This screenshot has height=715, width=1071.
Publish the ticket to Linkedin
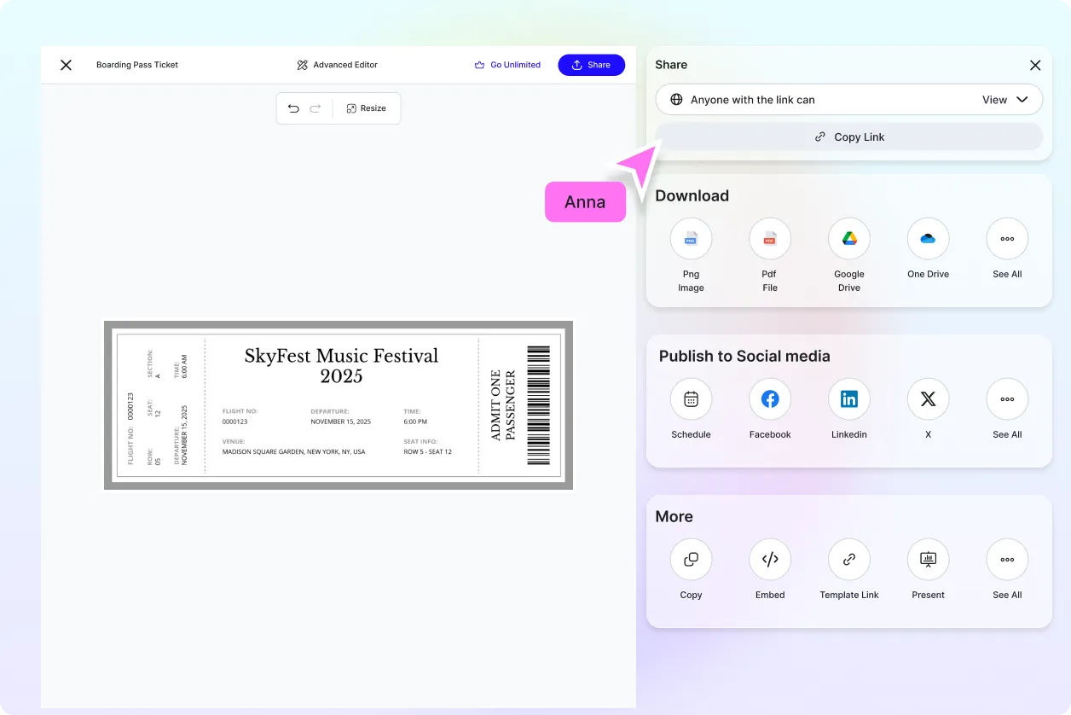point(848,399)
